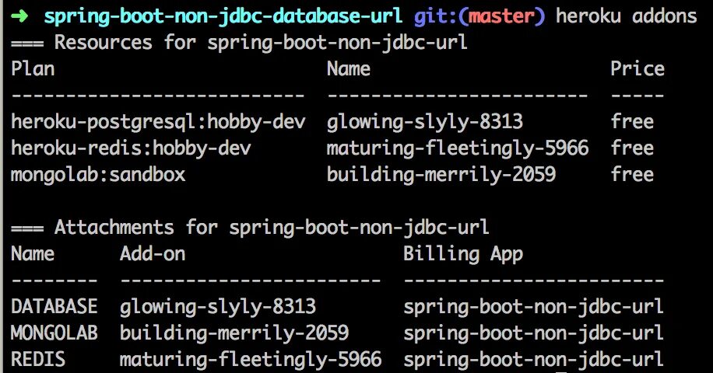
Task: Click the Billing App column header
Action: pyautogui.click(x=463, y=254)
